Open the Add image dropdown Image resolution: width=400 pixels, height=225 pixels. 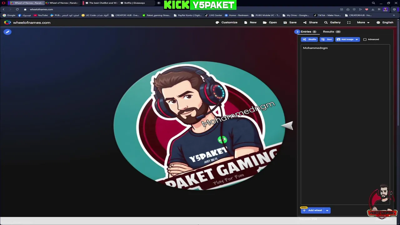click(x=347, y=39)
